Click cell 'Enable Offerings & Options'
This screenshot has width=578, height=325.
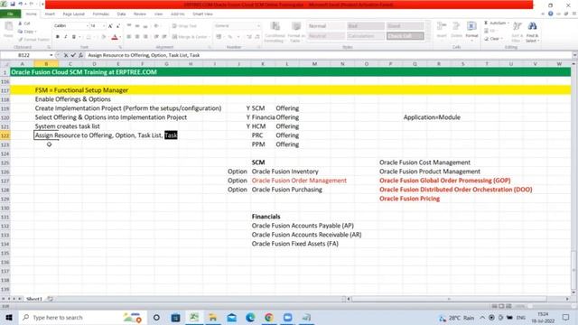72,99
